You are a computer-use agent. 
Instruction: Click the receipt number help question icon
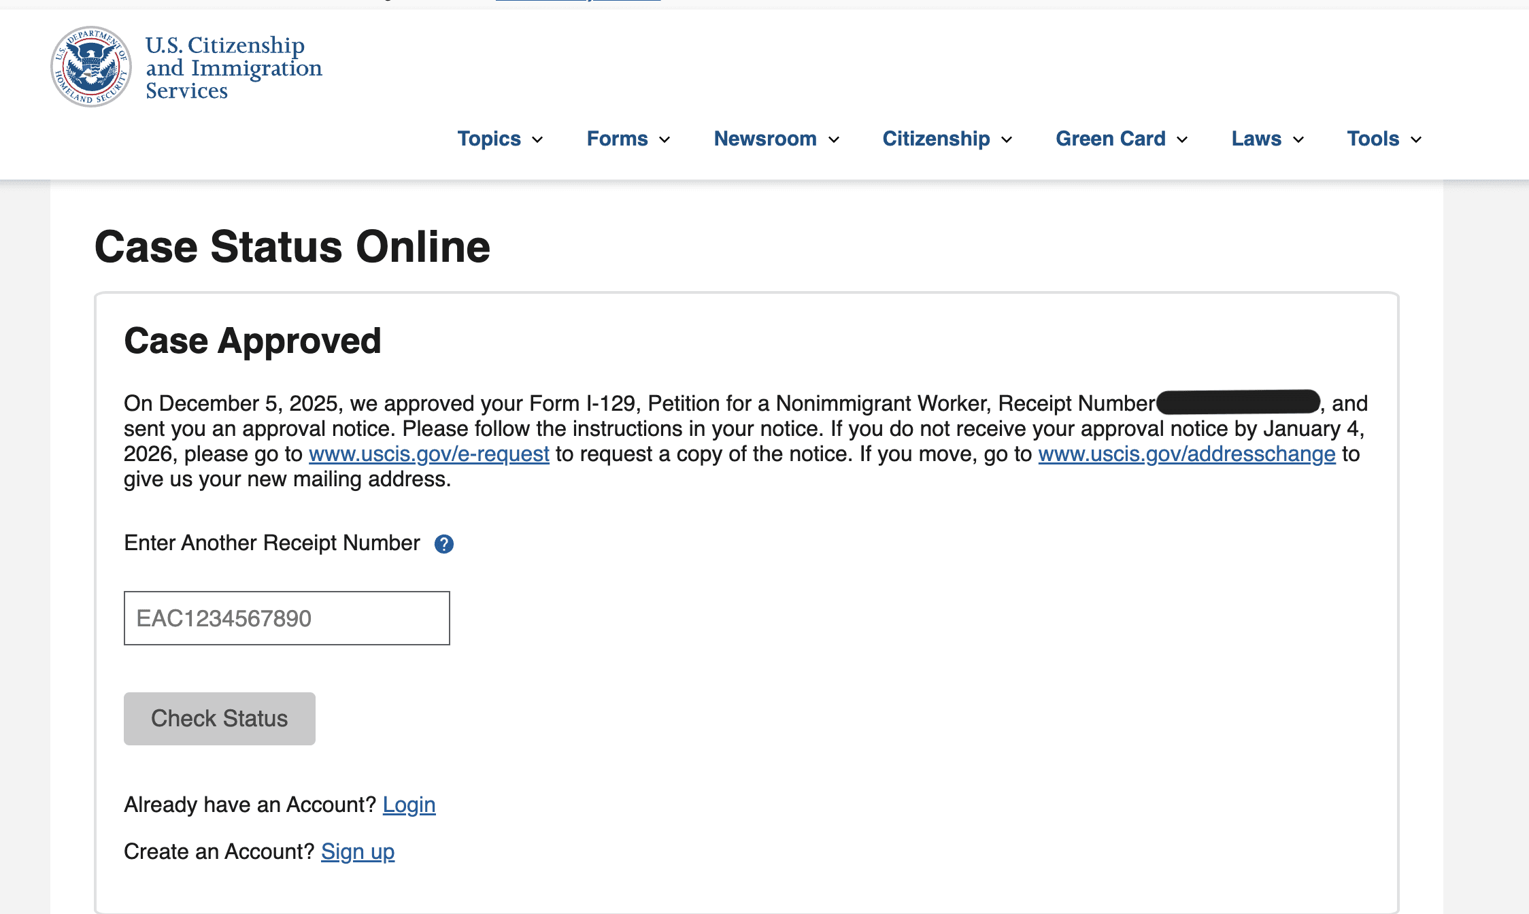pyautogui.click(x=443, y=544)
